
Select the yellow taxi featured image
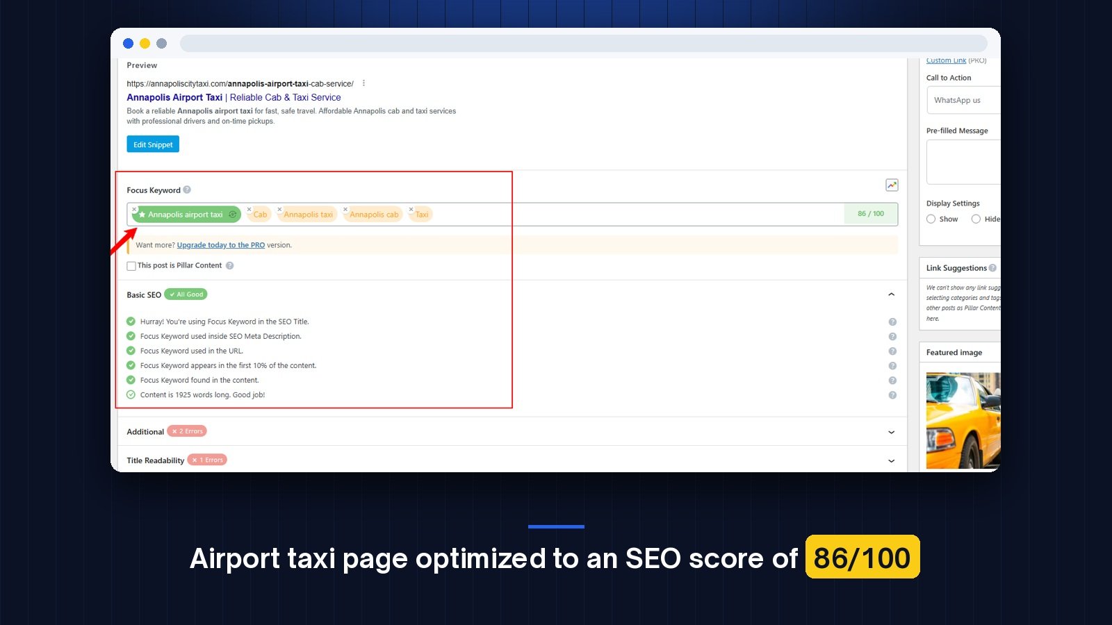[963, 421]
